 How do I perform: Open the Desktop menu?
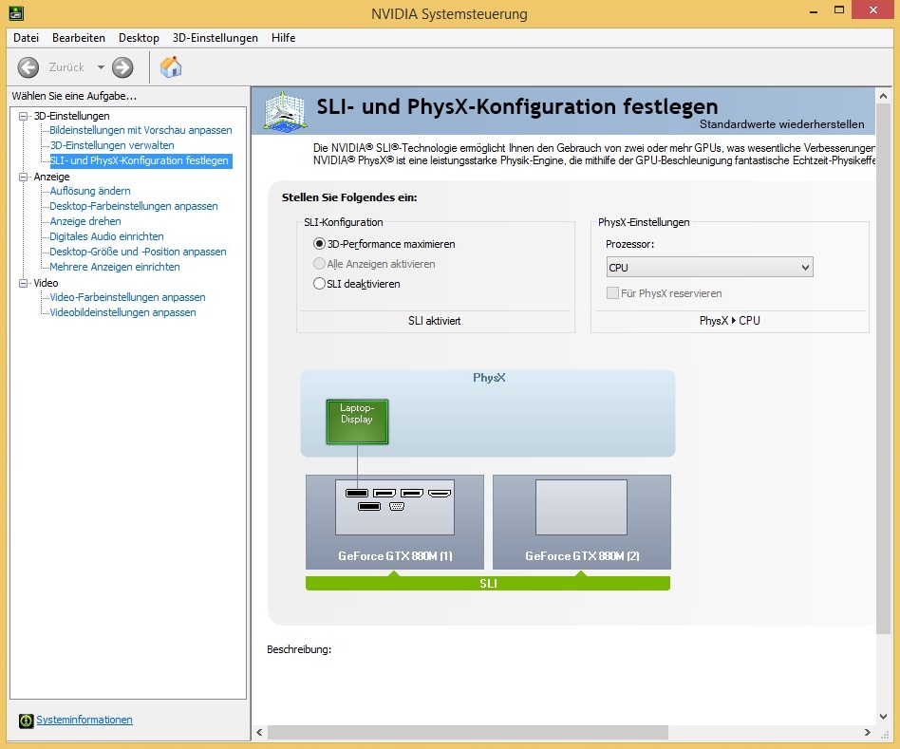139,38
